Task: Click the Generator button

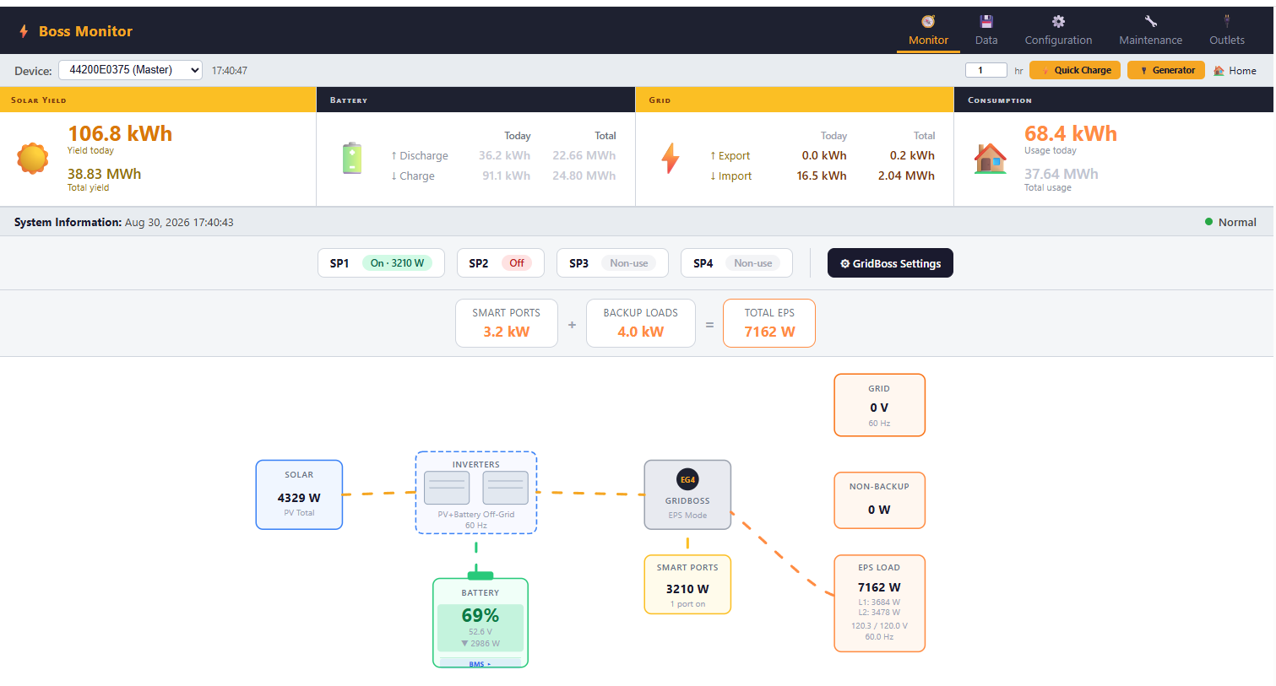Action: click(x=1166, y=70)
